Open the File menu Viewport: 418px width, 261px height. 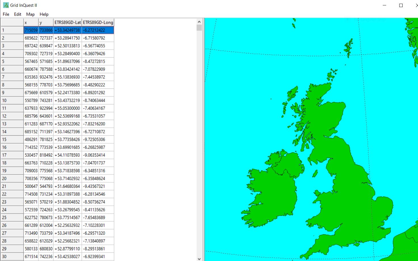coord(6,14)
